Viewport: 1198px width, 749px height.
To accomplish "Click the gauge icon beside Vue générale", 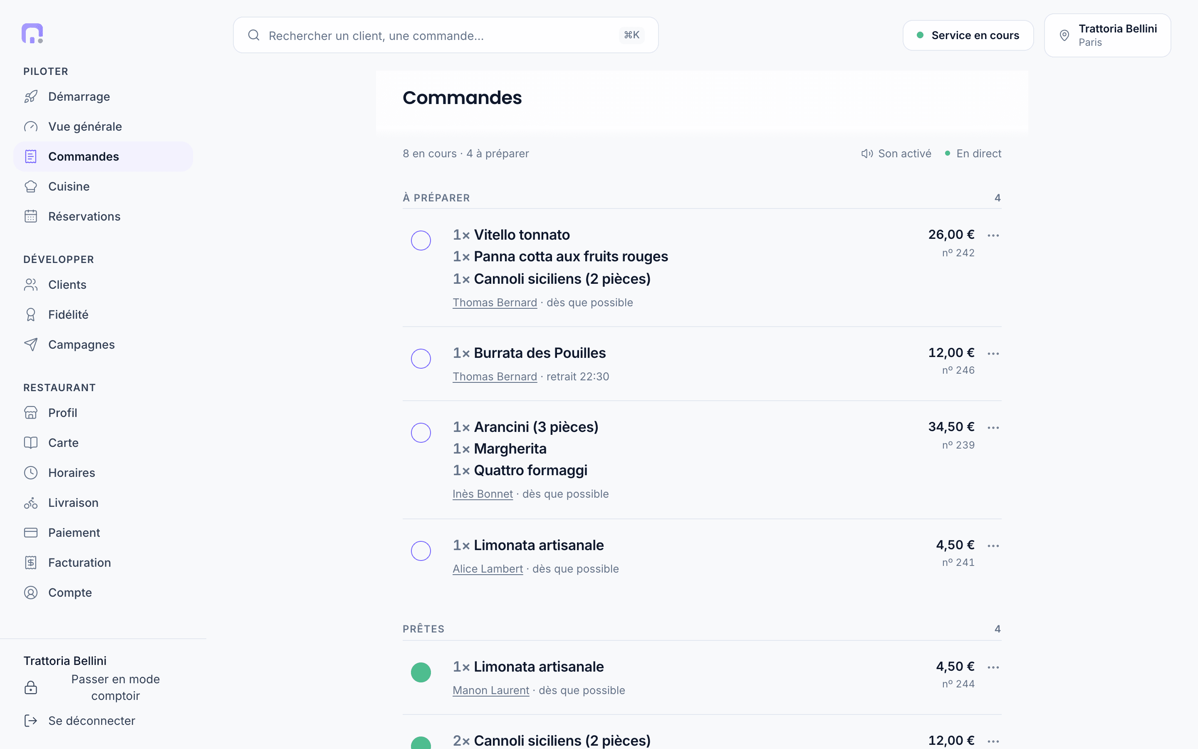I will (31, 127).
